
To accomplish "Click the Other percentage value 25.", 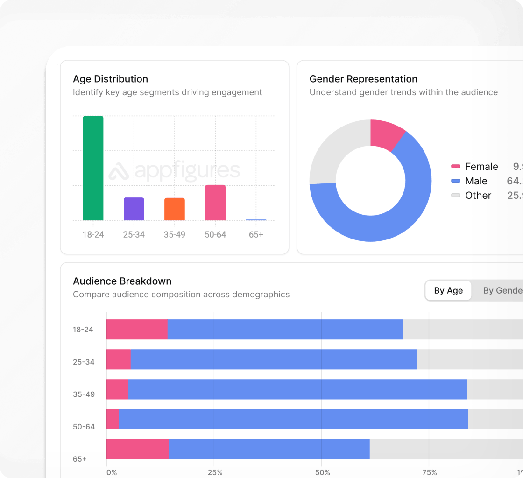I will pos(515,195).
